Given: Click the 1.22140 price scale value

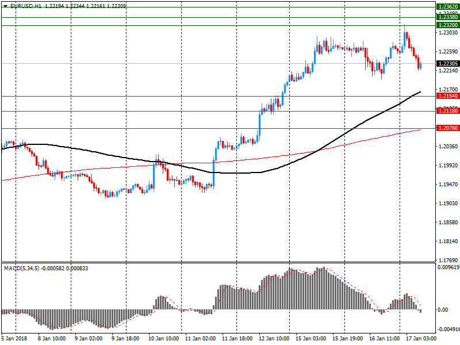Looking at the screenshot, I should pyautogui.click(x=448, y=70).
